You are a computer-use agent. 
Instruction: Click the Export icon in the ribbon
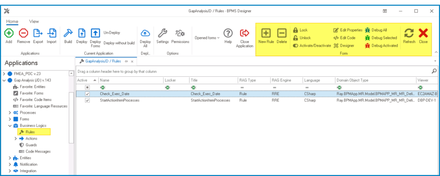click(38, 33)
